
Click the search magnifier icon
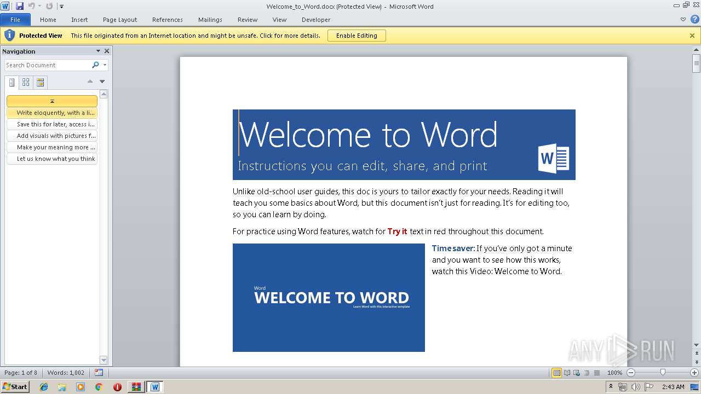[x=96, y=65]
